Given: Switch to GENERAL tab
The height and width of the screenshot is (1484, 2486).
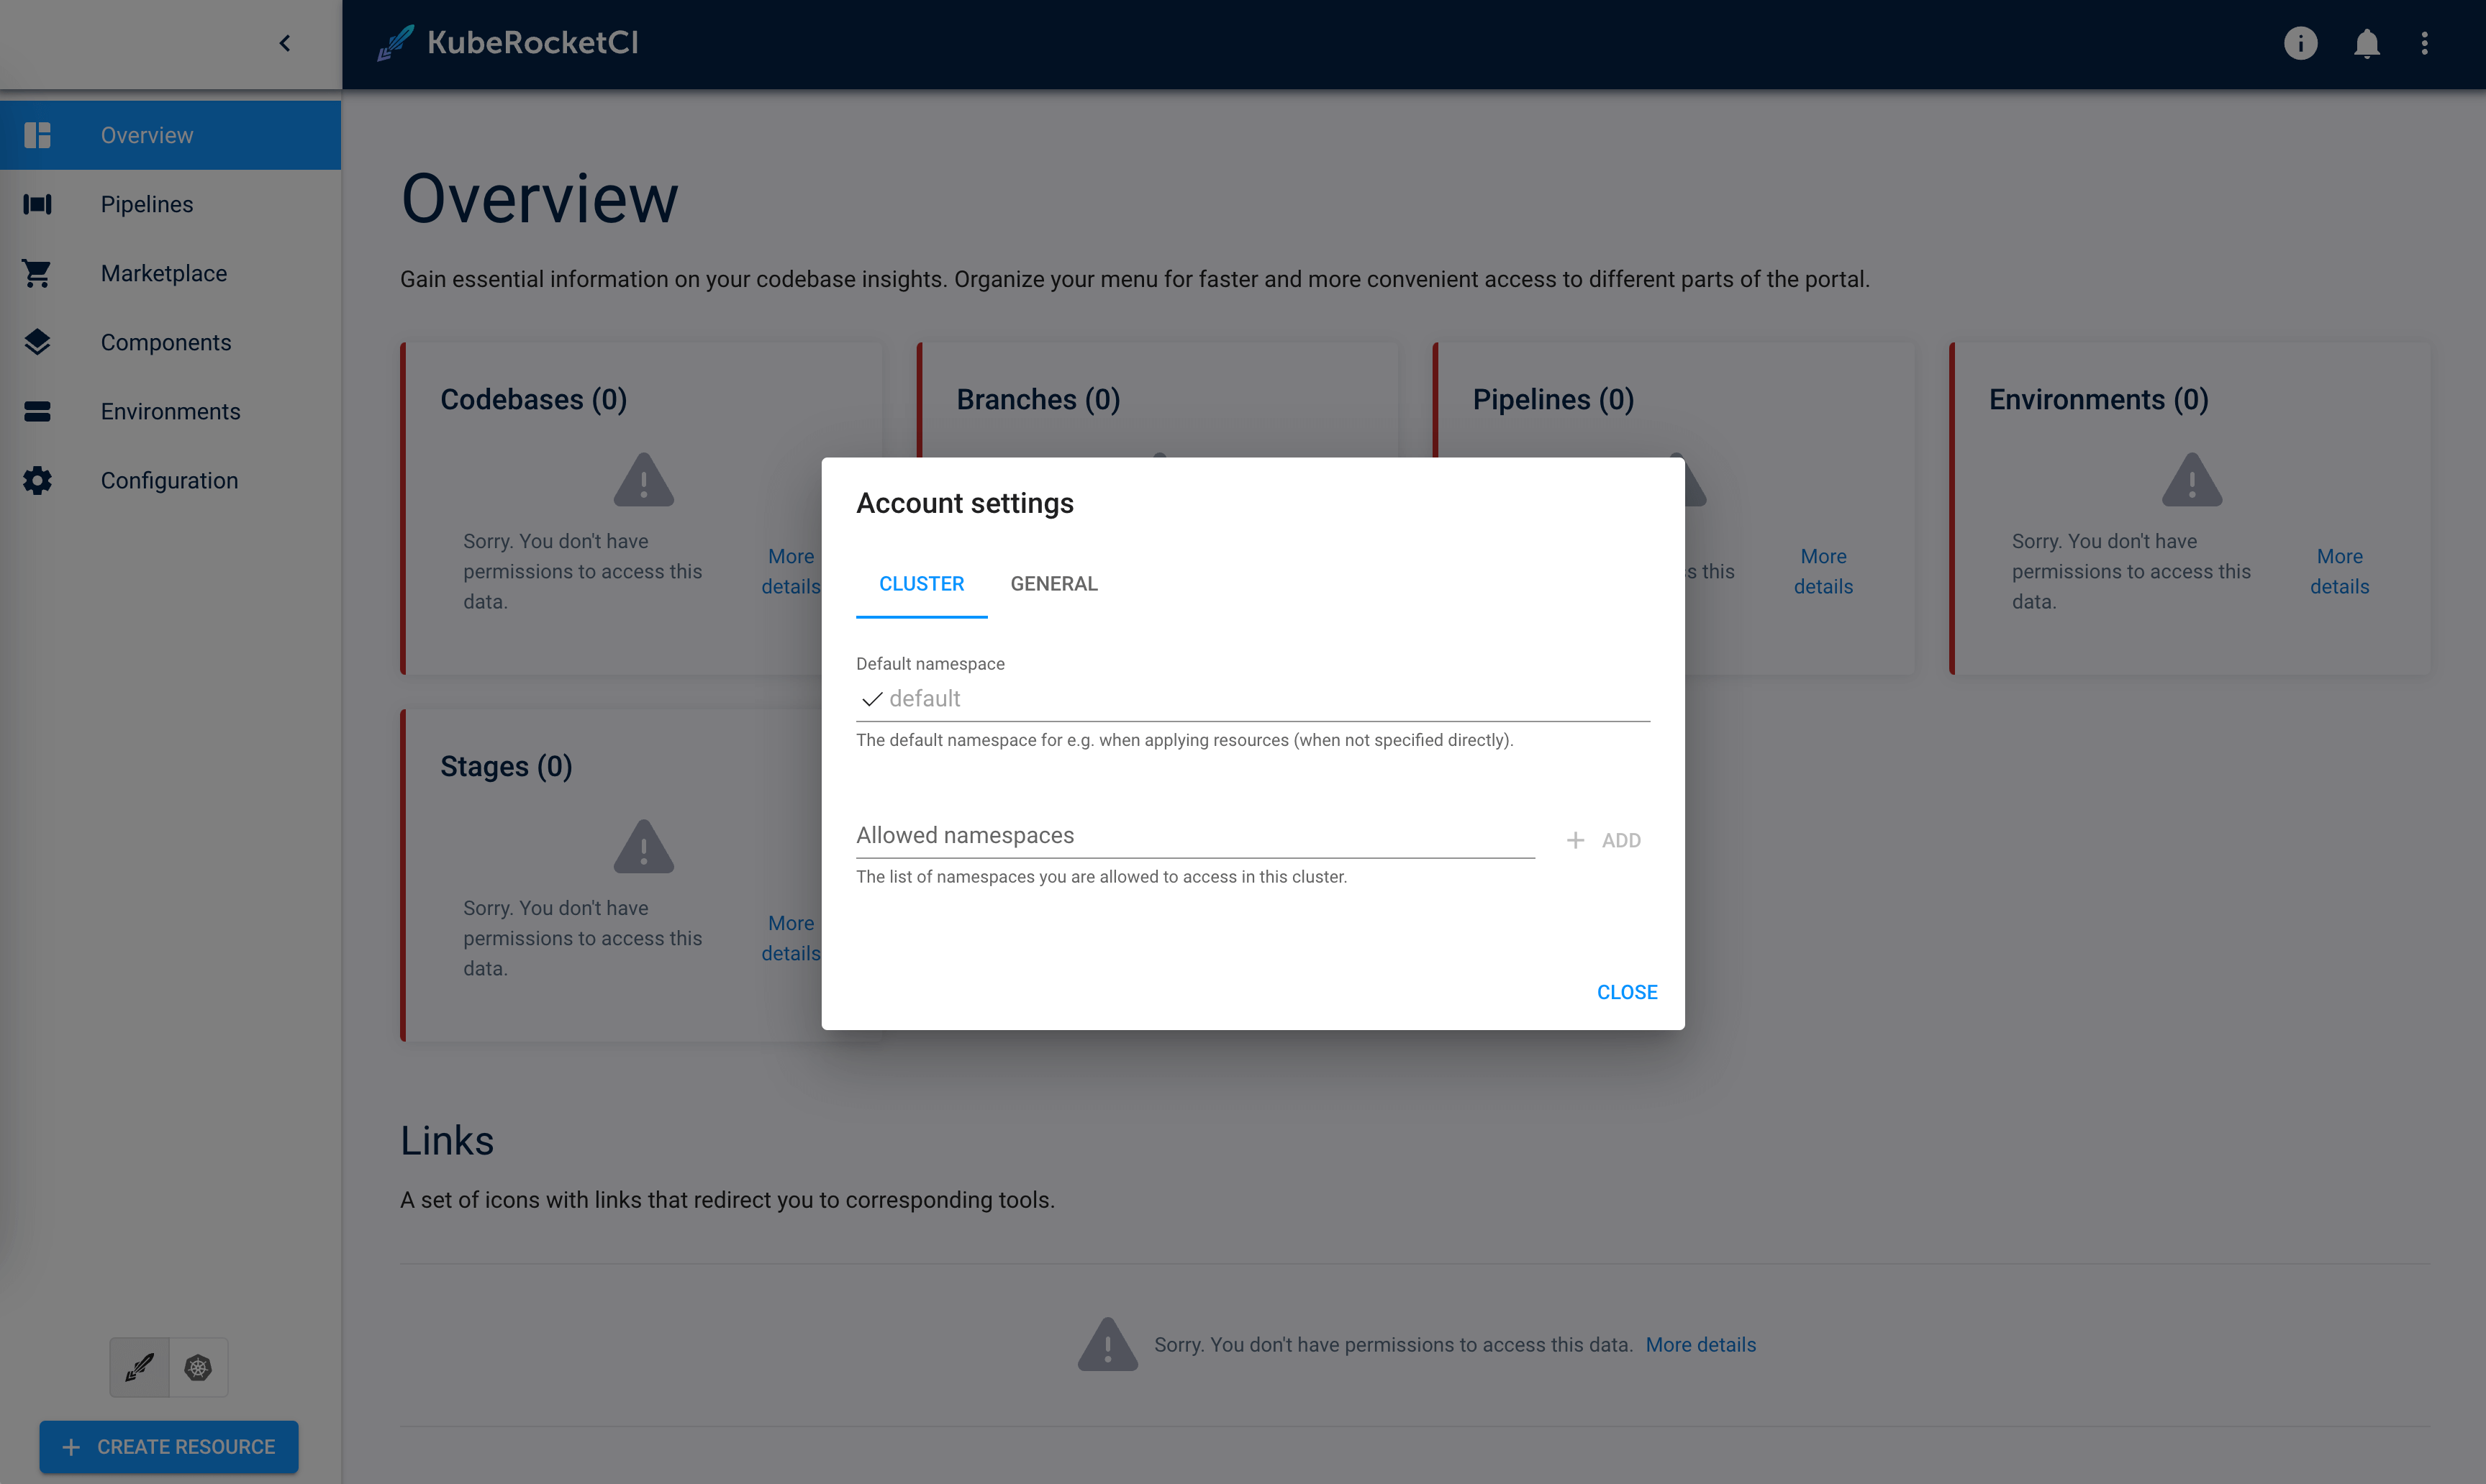Looking at the screenshot, I should [x=1053, y=583].
